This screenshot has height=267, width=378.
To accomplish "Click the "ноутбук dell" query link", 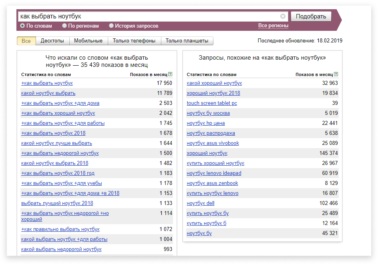I will click(200, 203).
